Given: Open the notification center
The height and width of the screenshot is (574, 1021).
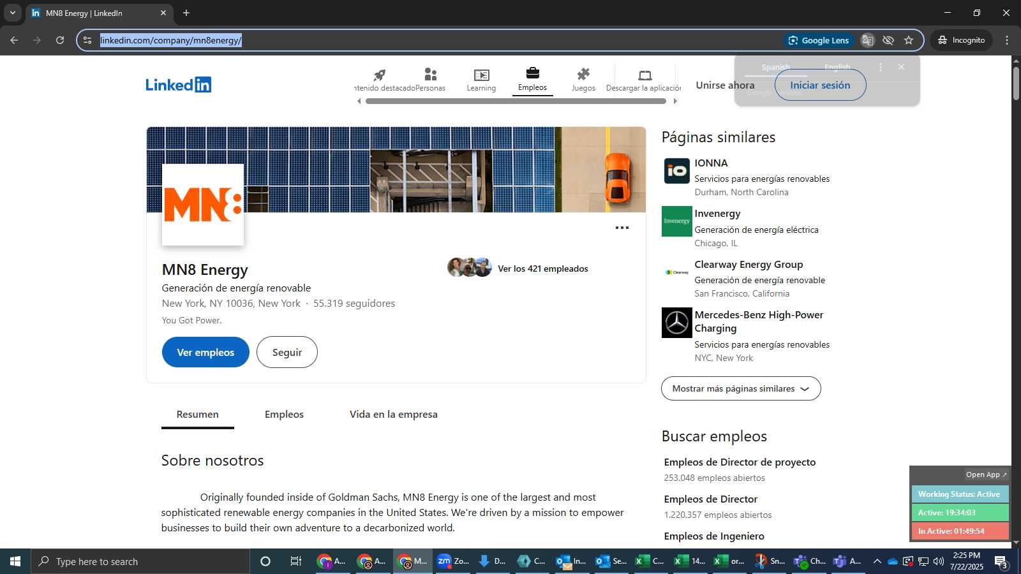Looking at the screenshot, I should click(x=1001, y=562).
